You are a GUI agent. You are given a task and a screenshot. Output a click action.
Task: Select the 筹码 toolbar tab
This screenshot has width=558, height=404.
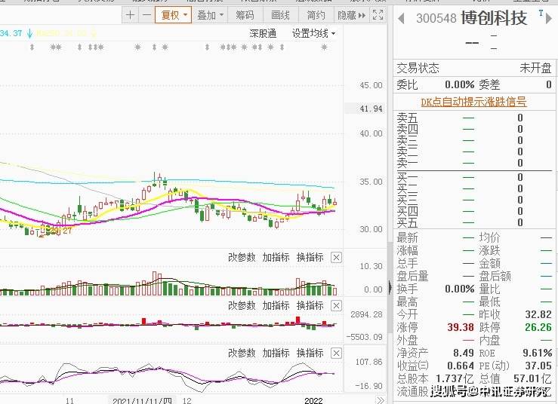pyautogui.click(x=245, y=15)
